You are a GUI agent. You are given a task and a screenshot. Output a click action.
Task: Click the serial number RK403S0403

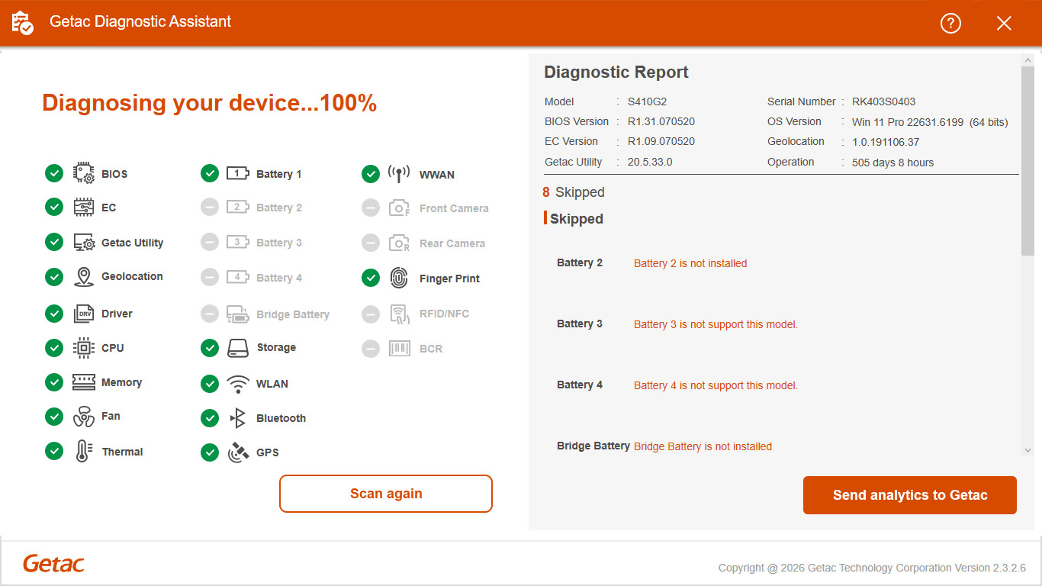[x=884, y=101]
